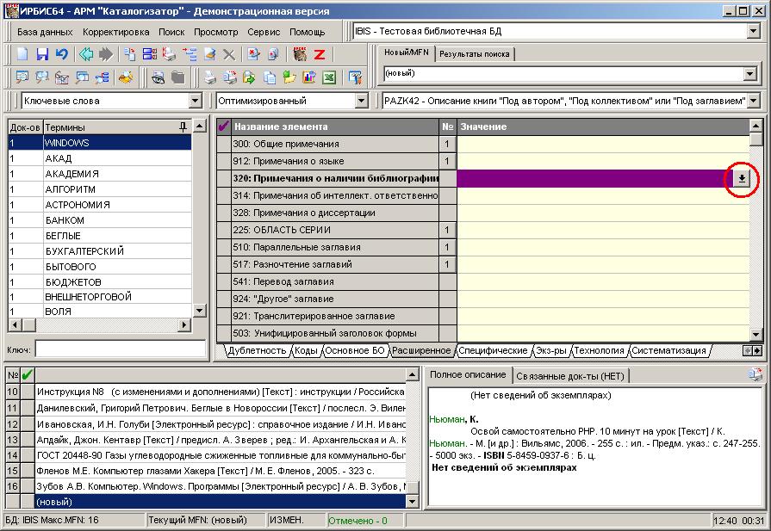Click the printer with multiple pages icon

point(230,77)
